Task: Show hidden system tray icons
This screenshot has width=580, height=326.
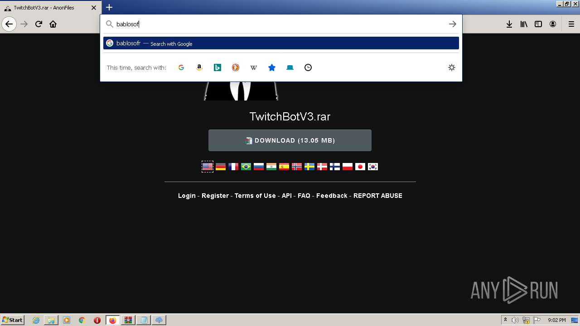Action: (505, 320)
